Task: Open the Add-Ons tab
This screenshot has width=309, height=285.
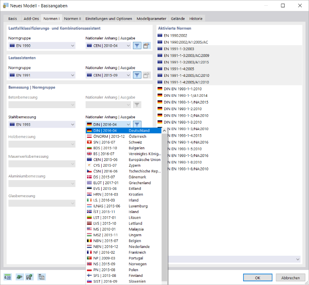Action: (x=31, y=19)
